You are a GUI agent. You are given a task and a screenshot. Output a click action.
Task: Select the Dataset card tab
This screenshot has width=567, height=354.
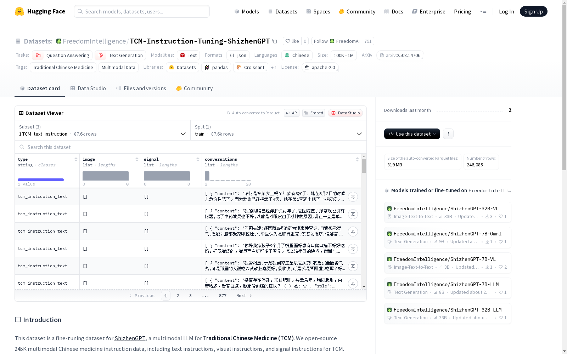click(x=40, y=88)
